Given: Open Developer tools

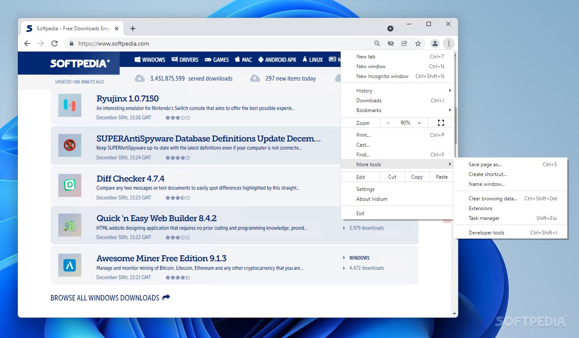Looking at the screenshot, I should click(510, 233).
